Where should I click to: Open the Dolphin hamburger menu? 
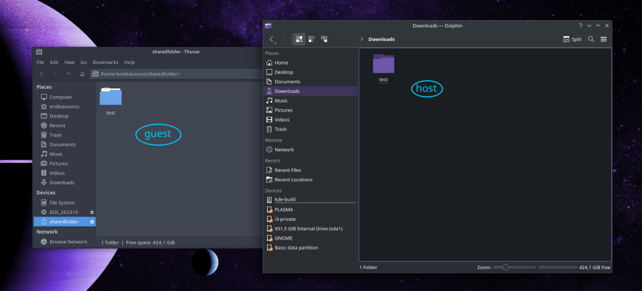tap(604, 39)
